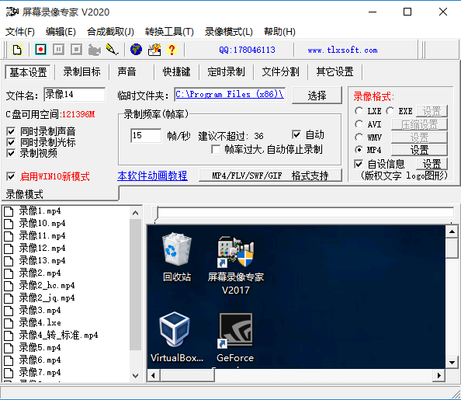Toggle 同时录制声音 checkbox

pos(11,131)
